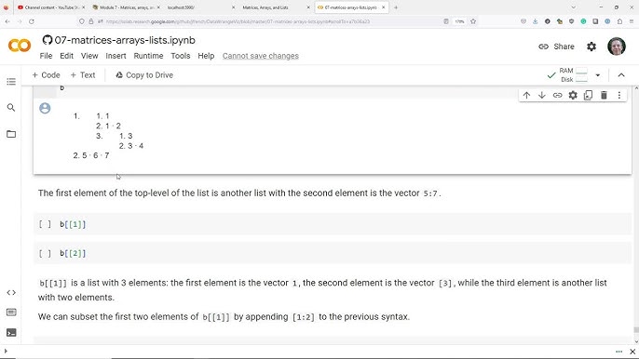The image size is (639, 359).
Task: Run the b[[2]] code cell
Action: pos(45,254)
